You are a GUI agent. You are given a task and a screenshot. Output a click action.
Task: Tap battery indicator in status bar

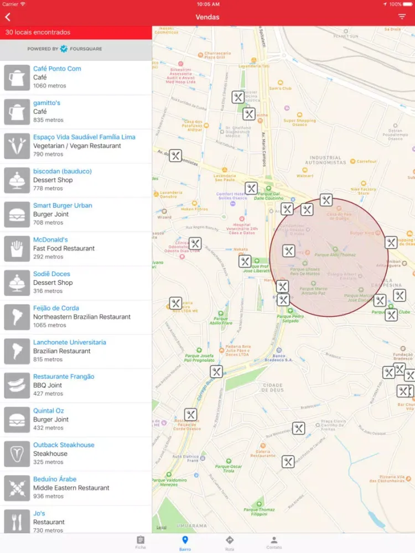(407, 4)
